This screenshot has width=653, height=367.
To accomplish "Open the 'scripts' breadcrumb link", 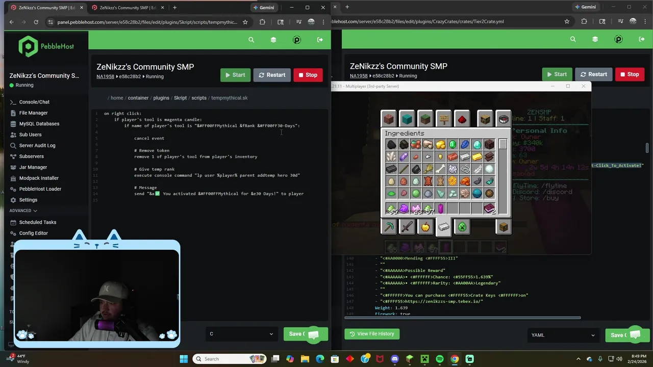I will (x=199, y=98).
